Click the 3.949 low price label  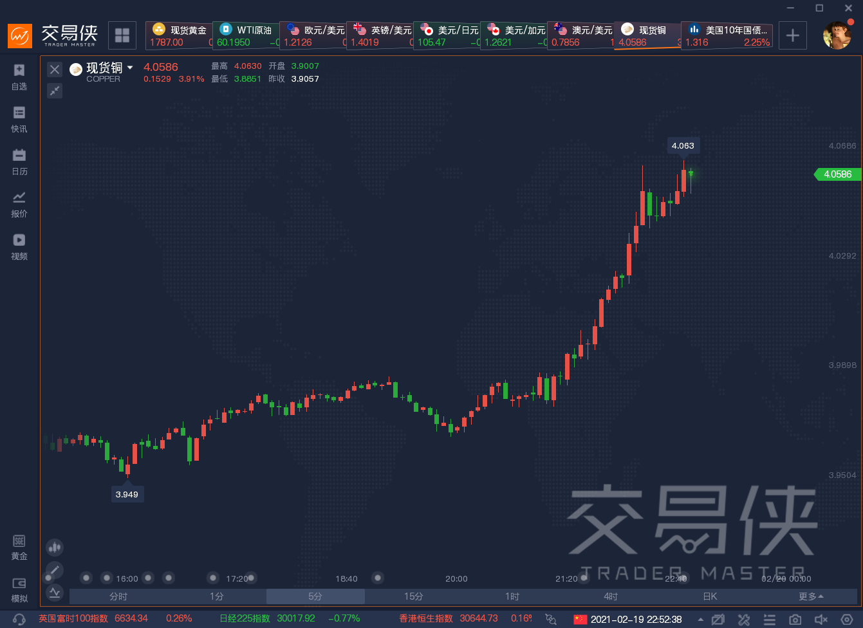tap(127, 495)
